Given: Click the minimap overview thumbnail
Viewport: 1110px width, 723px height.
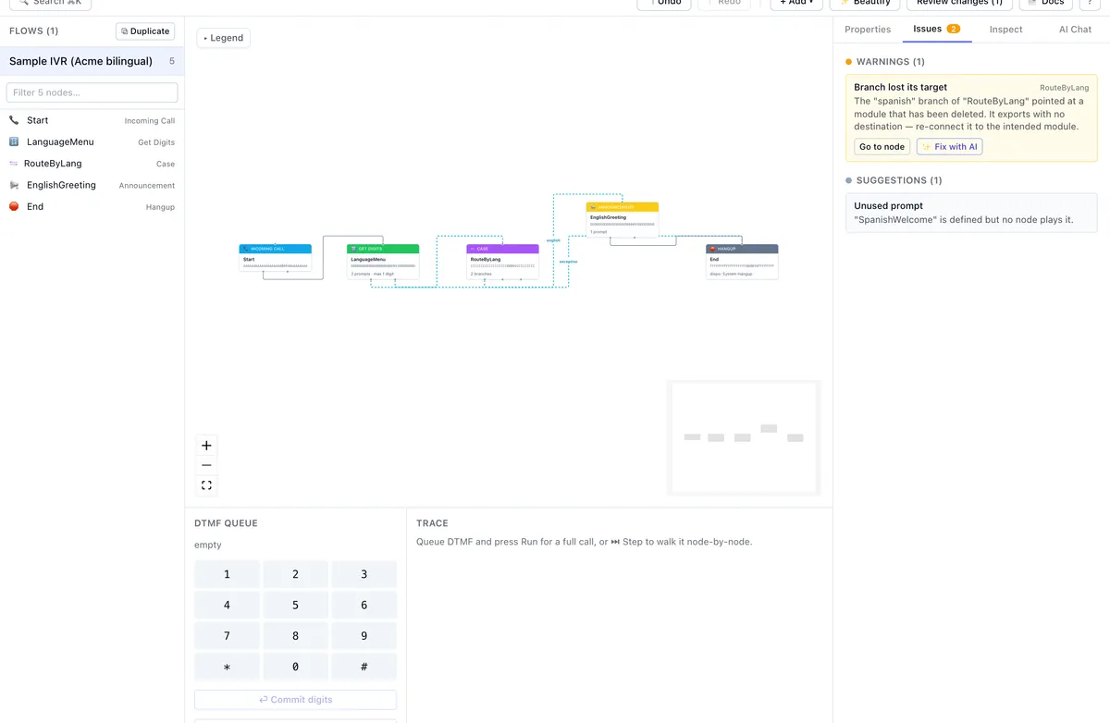Looking at the screenshot, I should [744, 436].
